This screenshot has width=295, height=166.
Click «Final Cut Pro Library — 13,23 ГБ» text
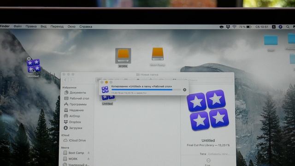pos(208,145)
